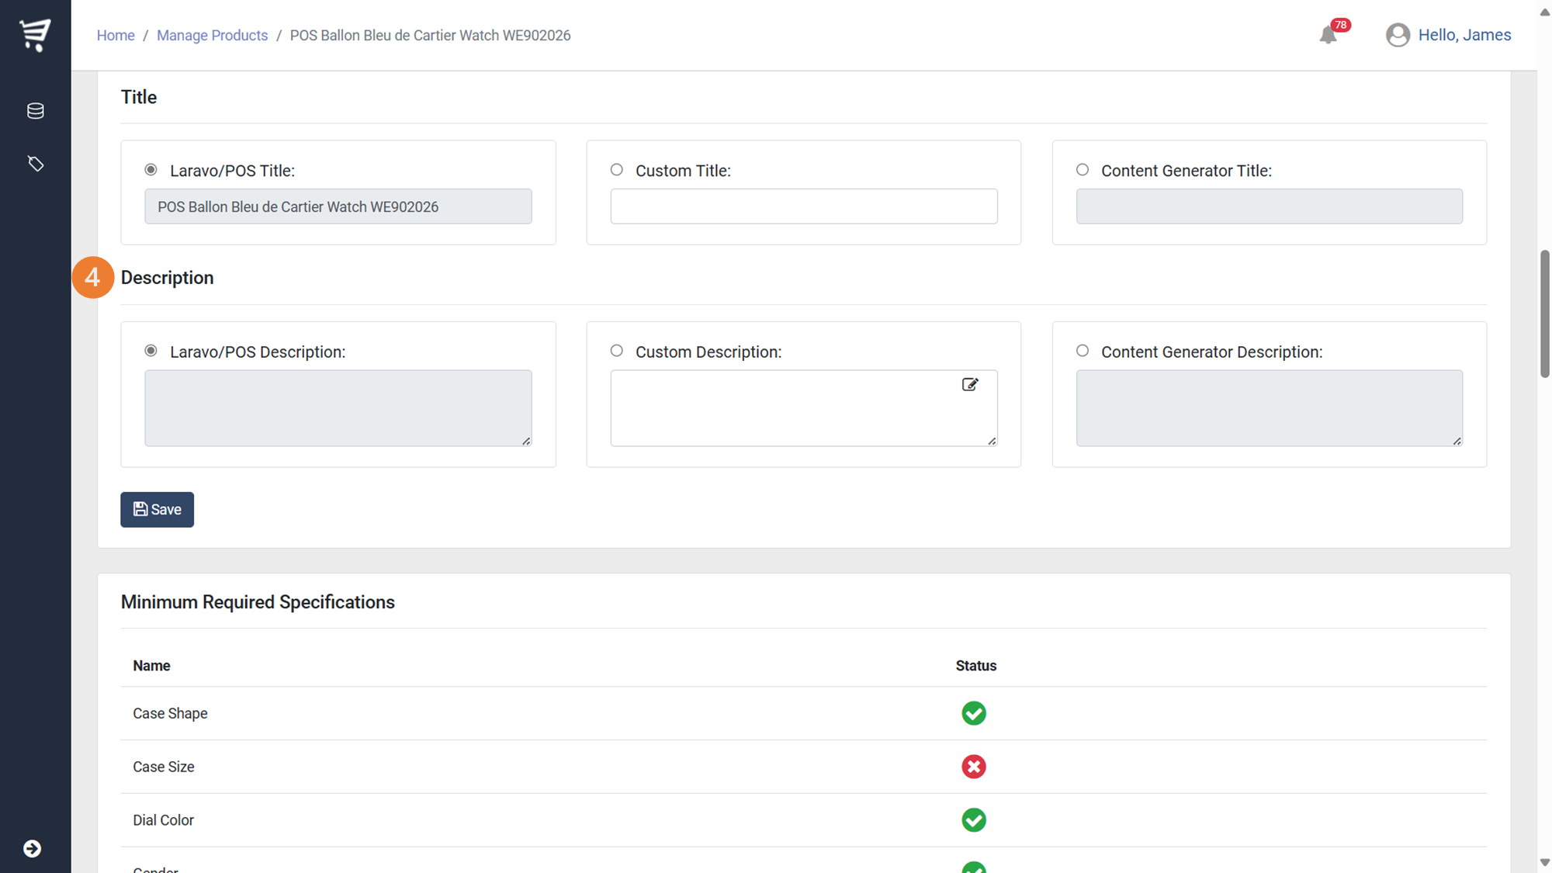Screen dimensions: 1552x873
Task: Choose the Custom Description radio button
Action: point(616,351)
